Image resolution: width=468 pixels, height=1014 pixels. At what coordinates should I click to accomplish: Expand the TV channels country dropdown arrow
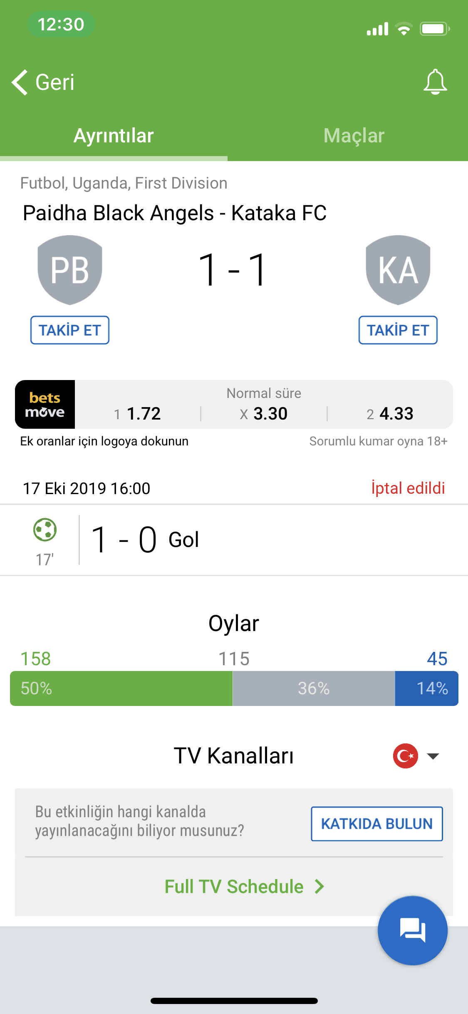[x=433, y=756]
